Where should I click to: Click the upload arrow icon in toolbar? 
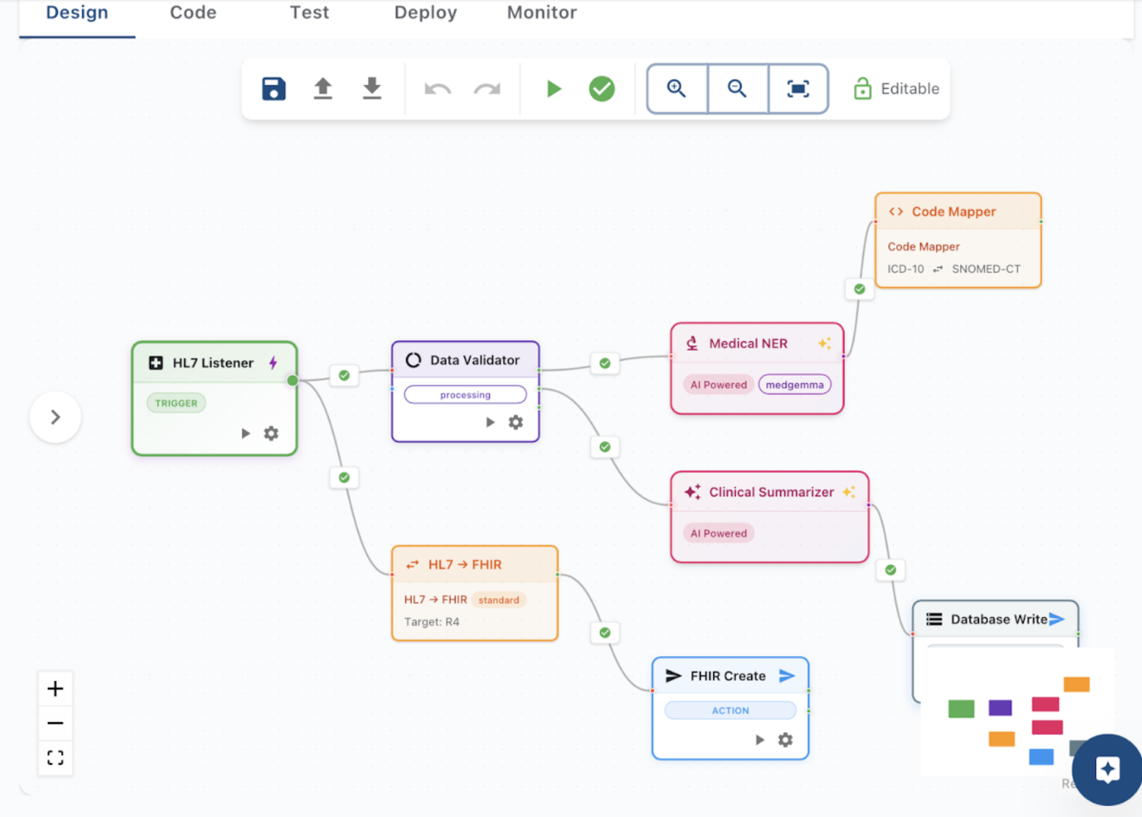pyautogui.click(x=322, y=89)
